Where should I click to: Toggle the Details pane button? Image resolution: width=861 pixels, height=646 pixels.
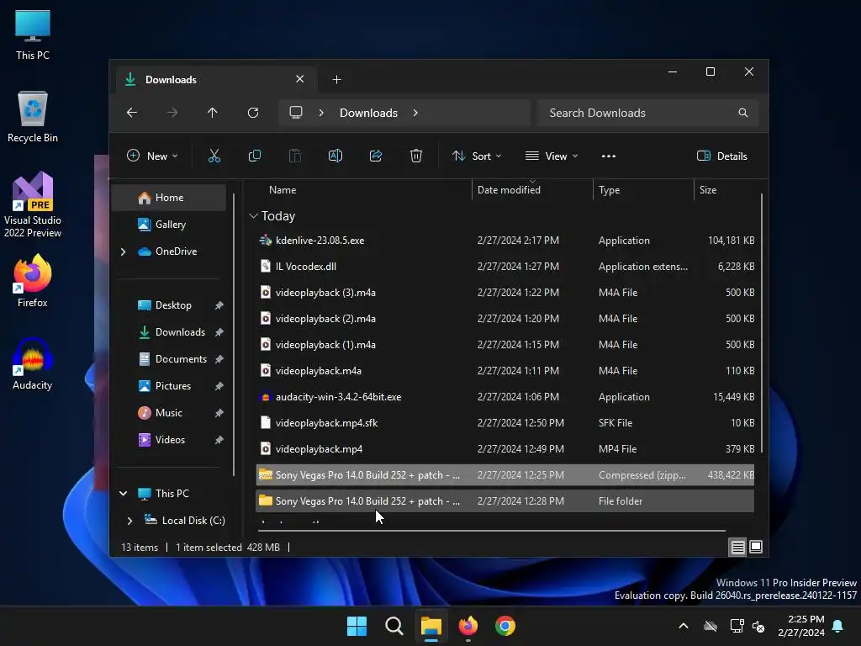point(722,156)
